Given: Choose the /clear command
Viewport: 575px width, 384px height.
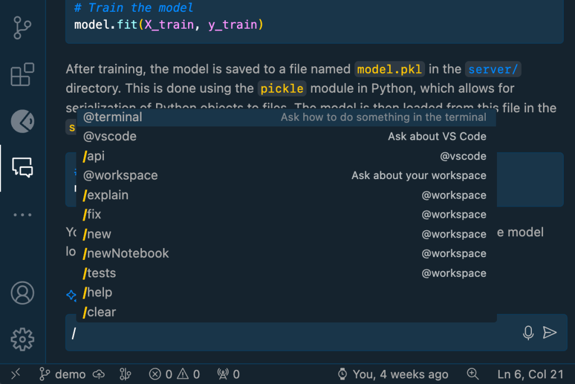Looking at the screenshot, I should pos(99,312).
